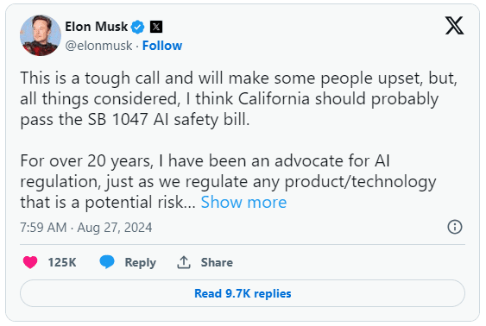Click the blue verified checkmark badge
The height and width of the screenshot is (326, 486).
tap(137, 28)
